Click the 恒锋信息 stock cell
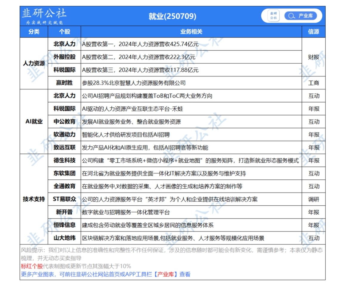Screen dimensions: 351x290 (x=64, y=225)
